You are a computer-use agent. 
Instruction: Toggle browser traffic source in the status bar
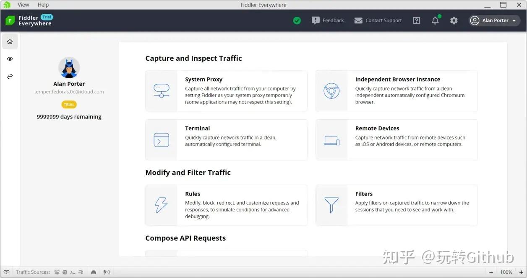pos(65,272)
